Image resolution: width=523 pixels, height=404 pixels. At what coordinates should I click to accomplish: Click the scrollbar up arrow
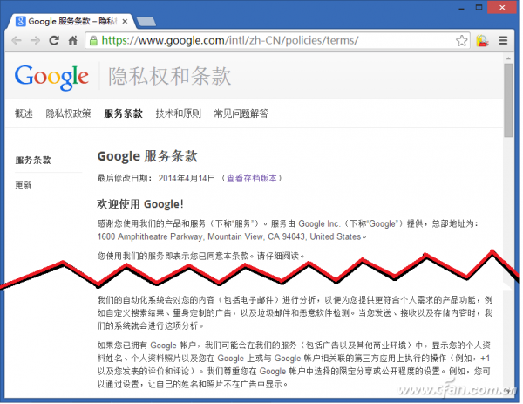[508, 58]
